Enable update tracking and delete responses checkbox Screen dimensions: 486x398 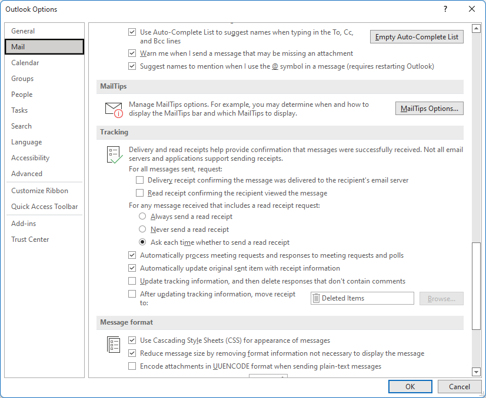pos(132,281)
